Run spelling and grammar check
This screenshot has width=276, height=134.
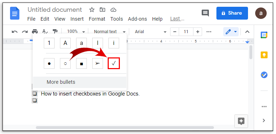[x=45, y=31]
